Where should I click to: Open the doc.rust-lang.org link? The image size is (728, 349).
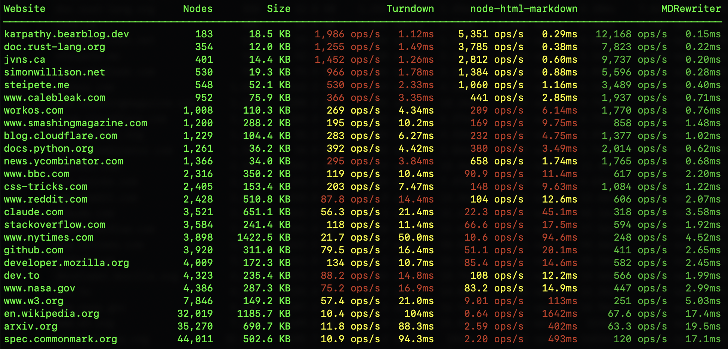54,47
